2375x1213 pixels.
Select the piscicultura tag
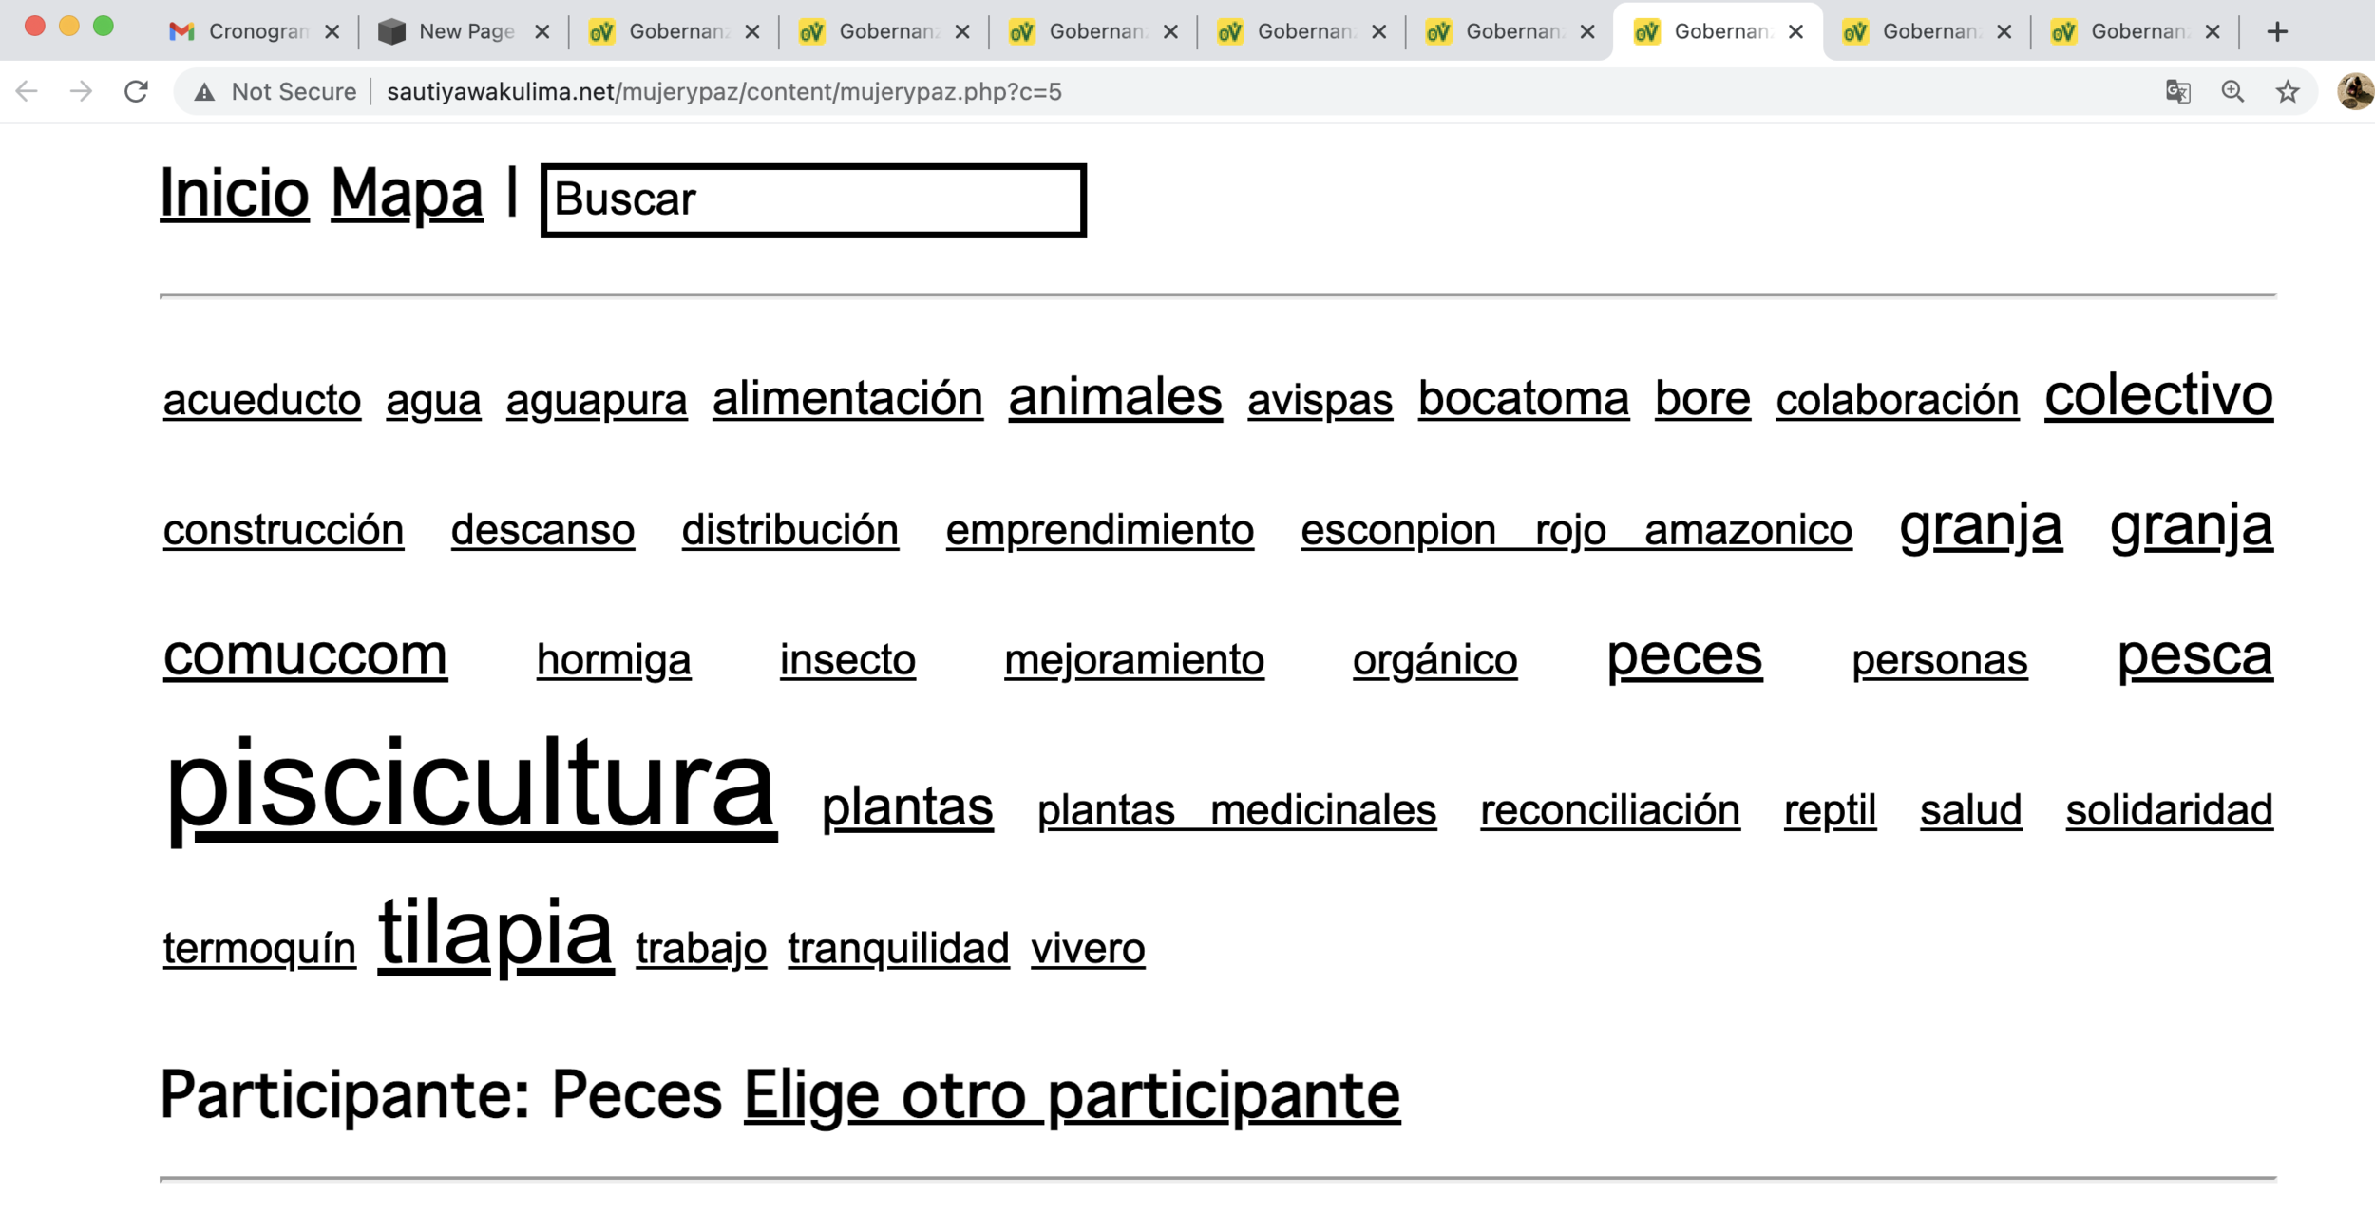470,787
